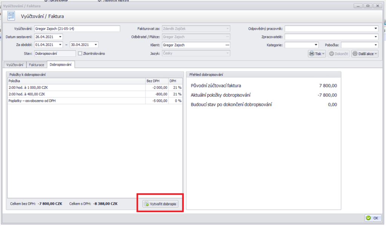Select the Poplatky – osvobozeno od DPH row
This screenshot has height=226, width=386.
coord(75,101)
